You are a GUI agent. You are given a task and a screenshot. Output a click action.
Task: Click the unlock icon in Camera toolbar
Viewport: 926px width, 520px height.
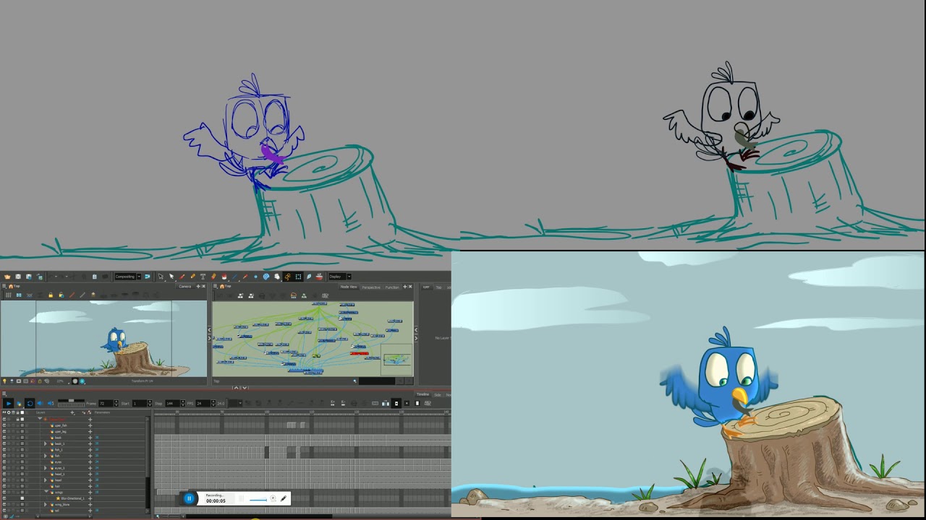click(x=61, y=295)
